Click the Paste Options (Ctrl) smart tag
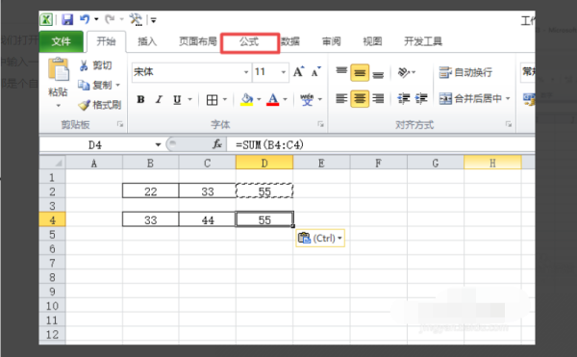The image size is (577, 357). 320,238
